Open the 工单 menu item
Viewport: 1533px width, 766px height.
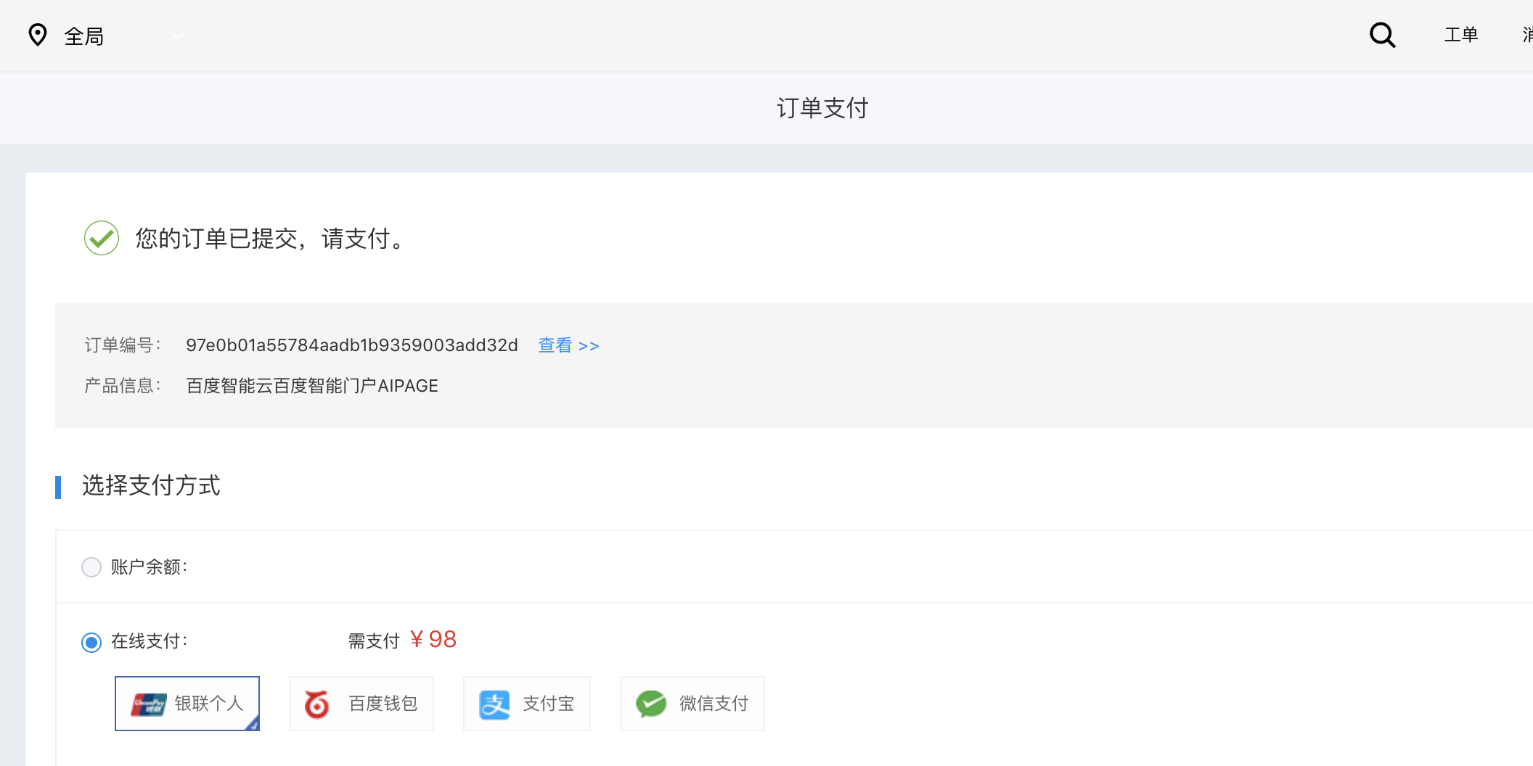(1460, 35)
